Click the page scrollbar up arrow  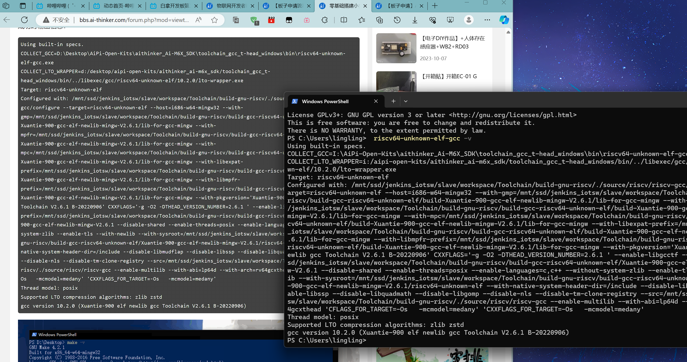pos(508,32)
